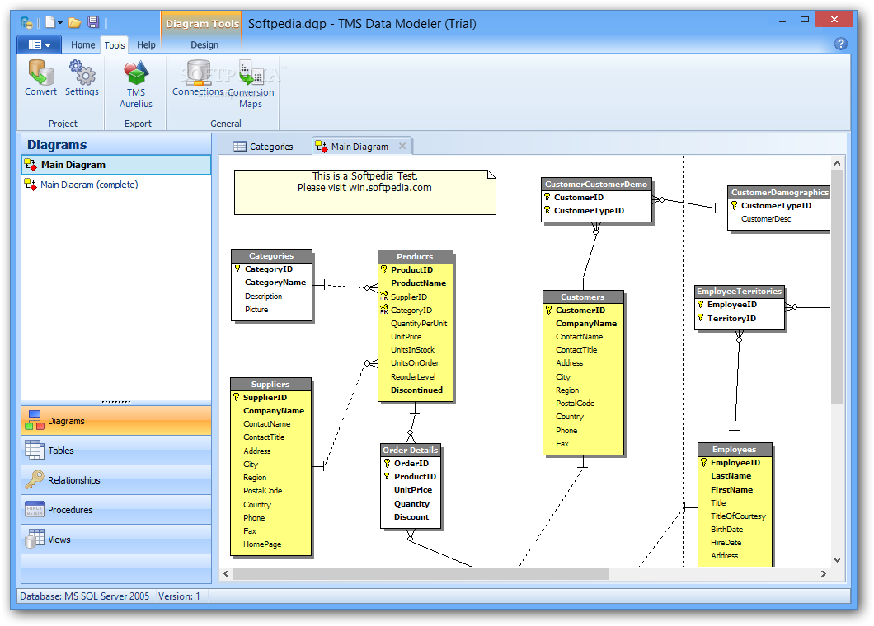This screenshot has width=874, height=626.
Task: Click the Open folder quick-access icon
Action: point(75,22)
